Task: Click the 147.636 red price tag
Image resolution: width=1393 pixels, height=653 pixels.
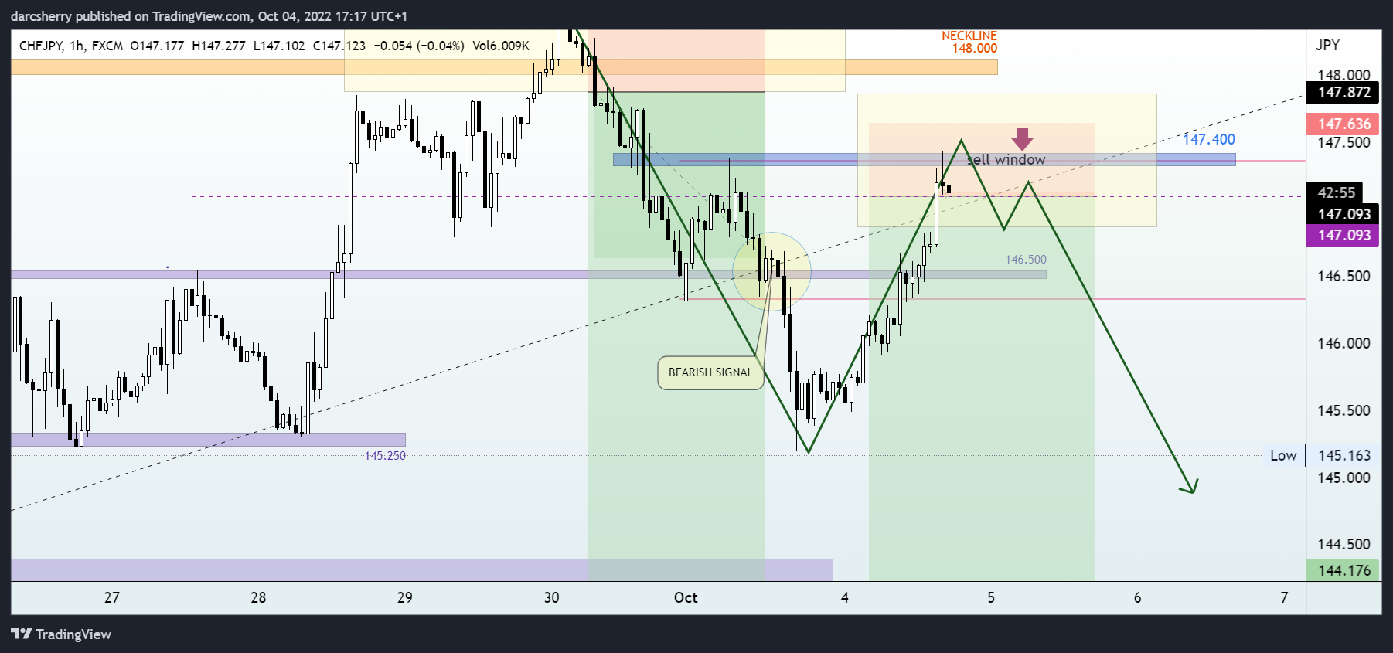Action: [1344, 124]
